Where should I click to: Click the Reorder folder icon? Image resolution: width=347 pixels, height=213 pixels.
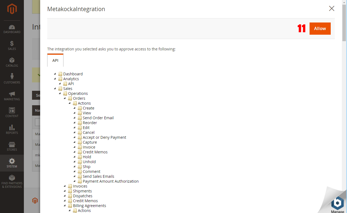click(x=80, y=123)
